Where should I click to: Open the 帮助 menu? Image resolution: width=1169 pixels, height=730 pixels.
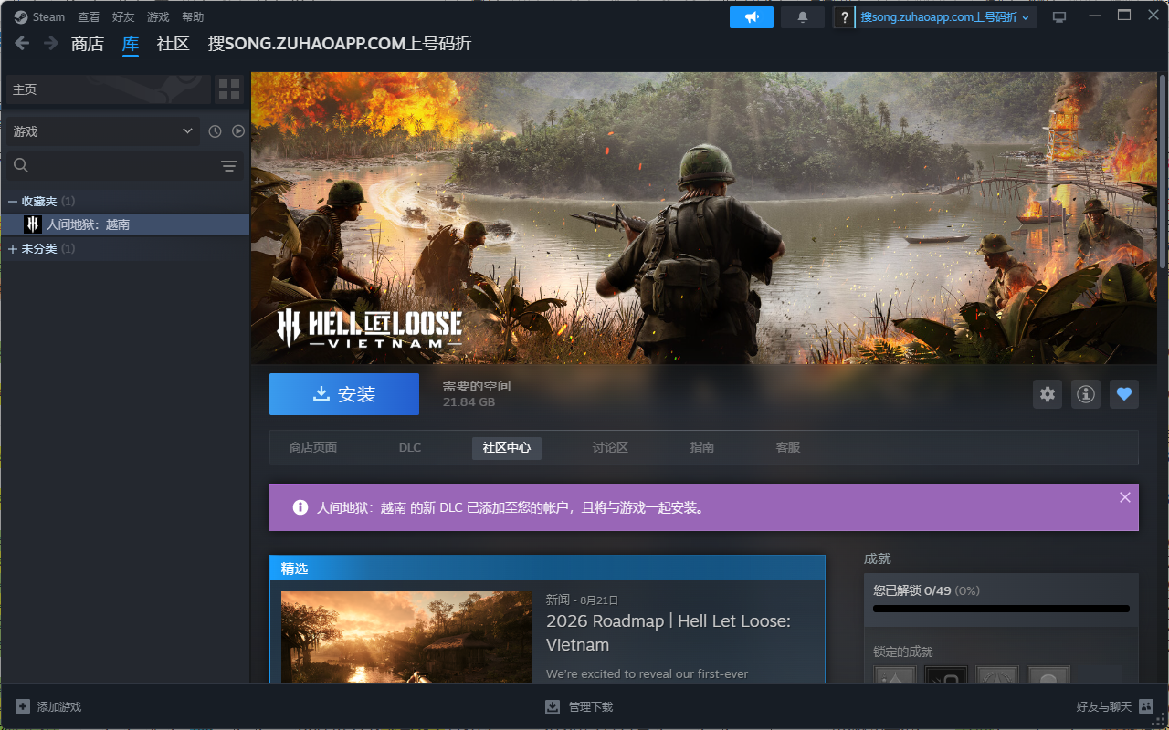[193, 17]
